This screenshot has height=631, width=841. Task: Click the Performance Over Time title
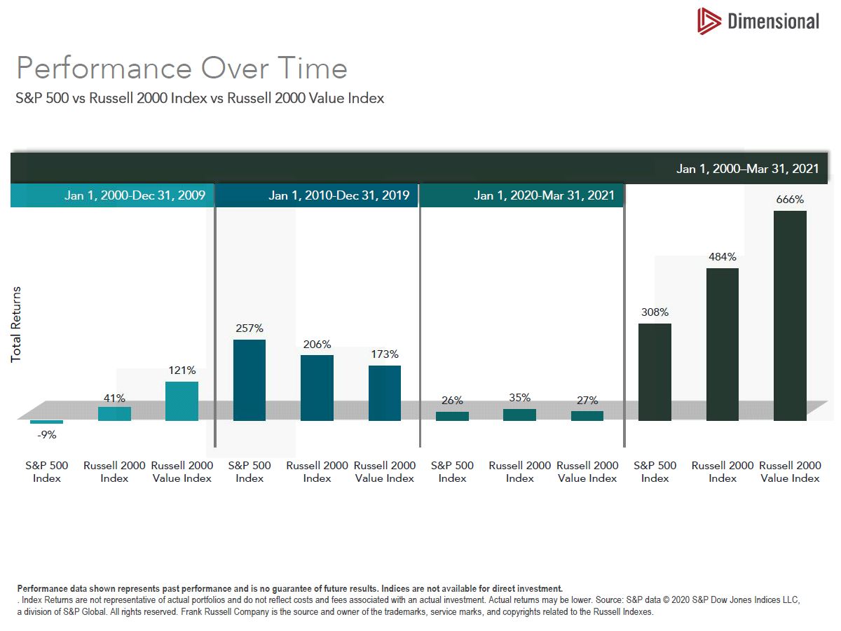(182, 69)
